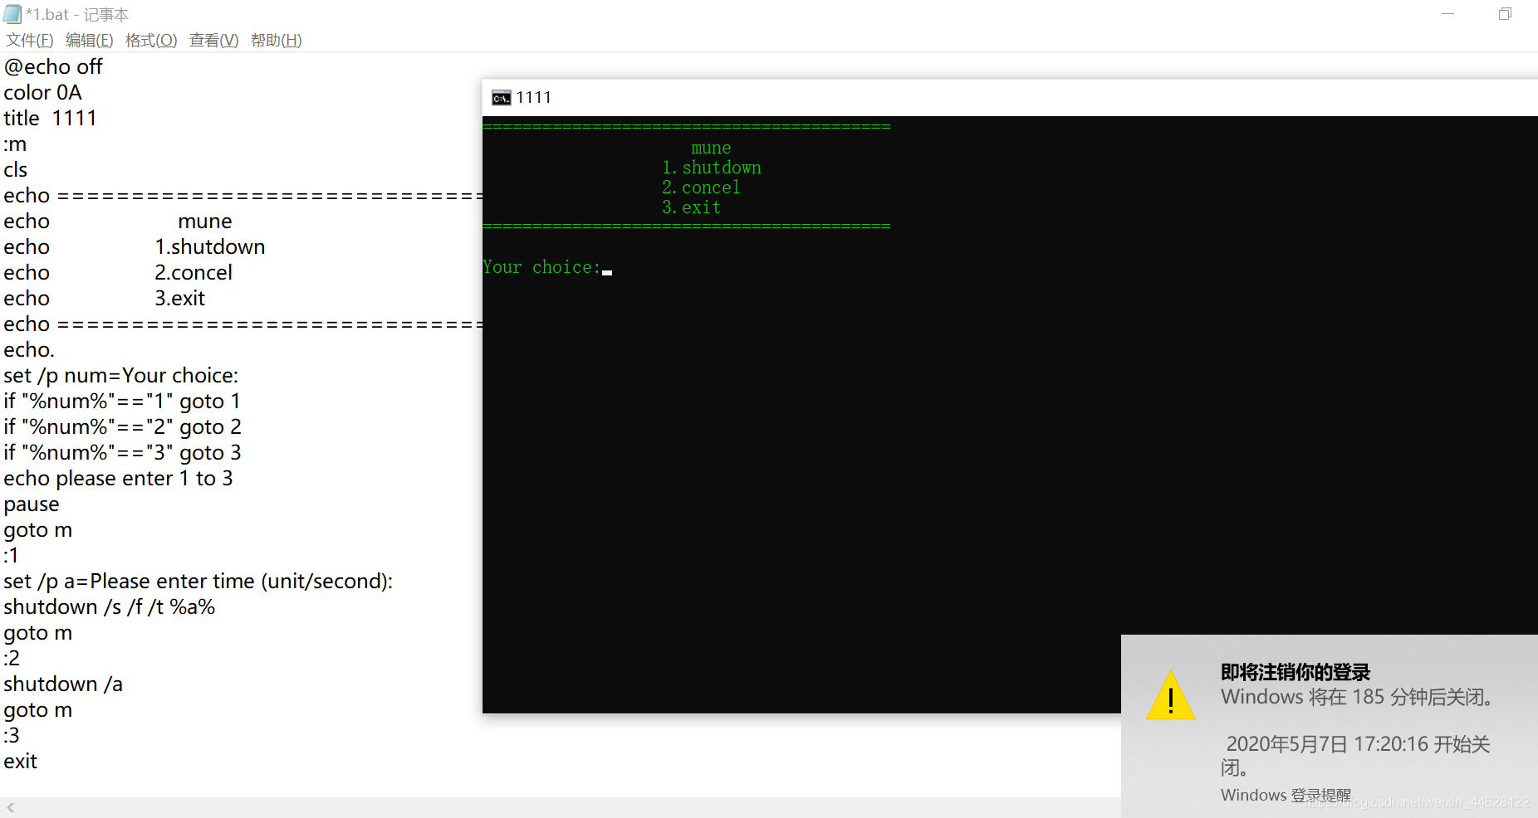This screenshot has height=818, width=1538.
Task: Click the 'color 0A' line in Notepad
Action: pos(43,92)
